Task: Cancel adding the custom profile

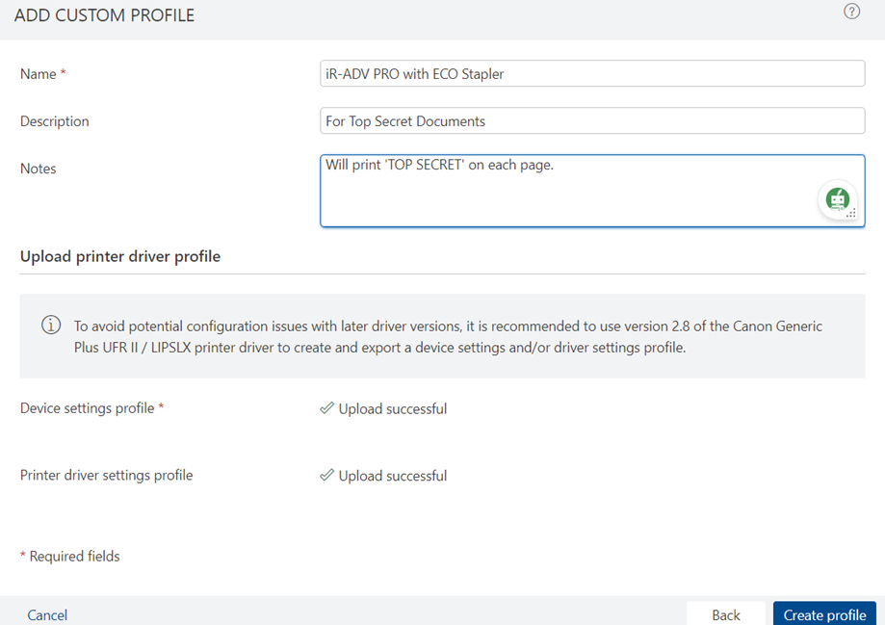Action: pyautogui.click(x=47, y=614)
